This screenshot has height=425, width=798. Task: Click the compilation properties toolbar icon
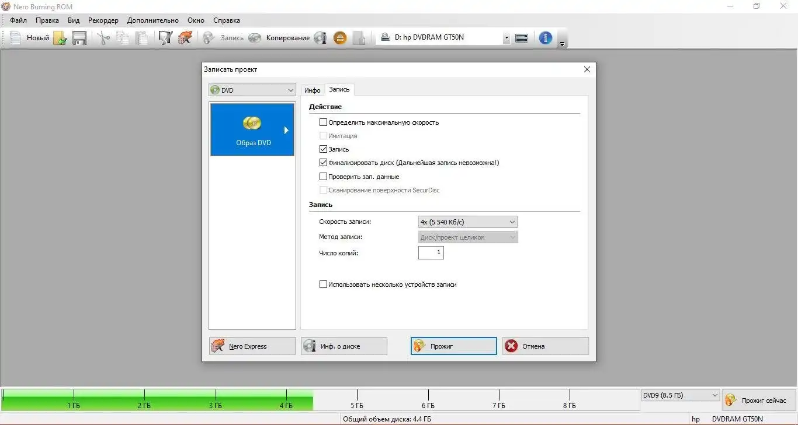pos(165,38)
